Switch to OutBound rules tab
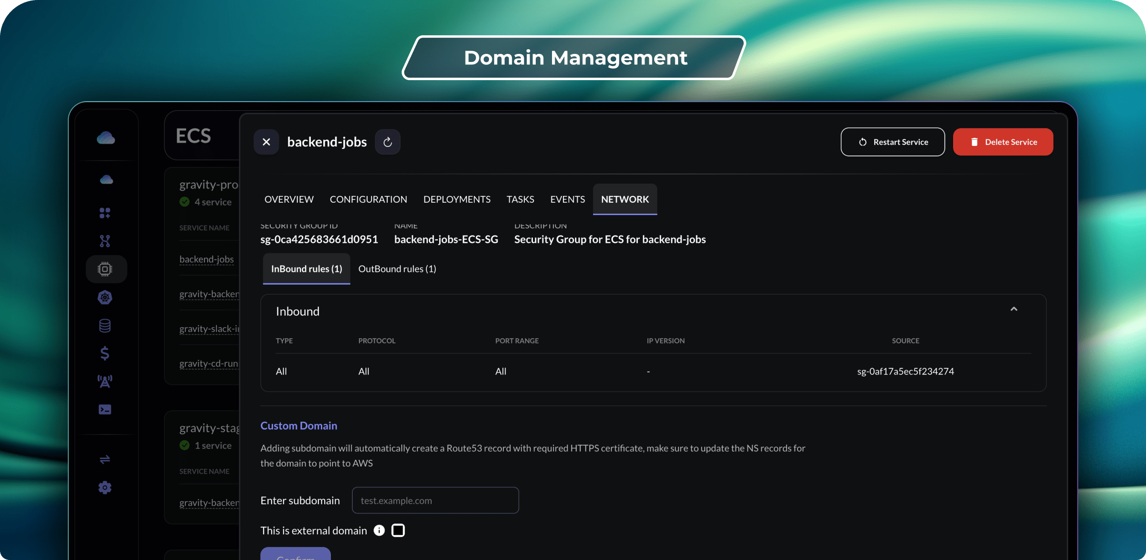This screenshot has height=560, width=1146. click(397, 269)
